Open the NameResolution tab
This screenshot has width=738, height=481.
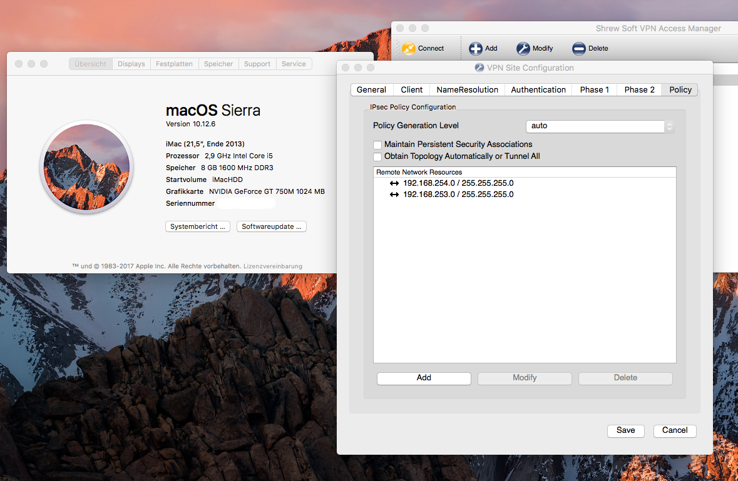click(x=468, y=90)
